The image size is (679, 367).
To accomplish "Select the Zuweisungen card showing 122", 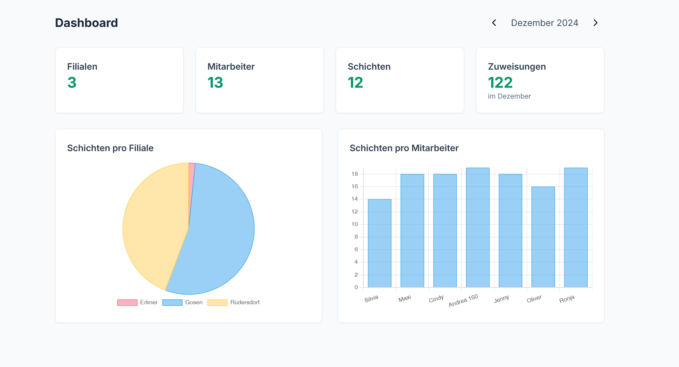I will click(x=540, y=80).
